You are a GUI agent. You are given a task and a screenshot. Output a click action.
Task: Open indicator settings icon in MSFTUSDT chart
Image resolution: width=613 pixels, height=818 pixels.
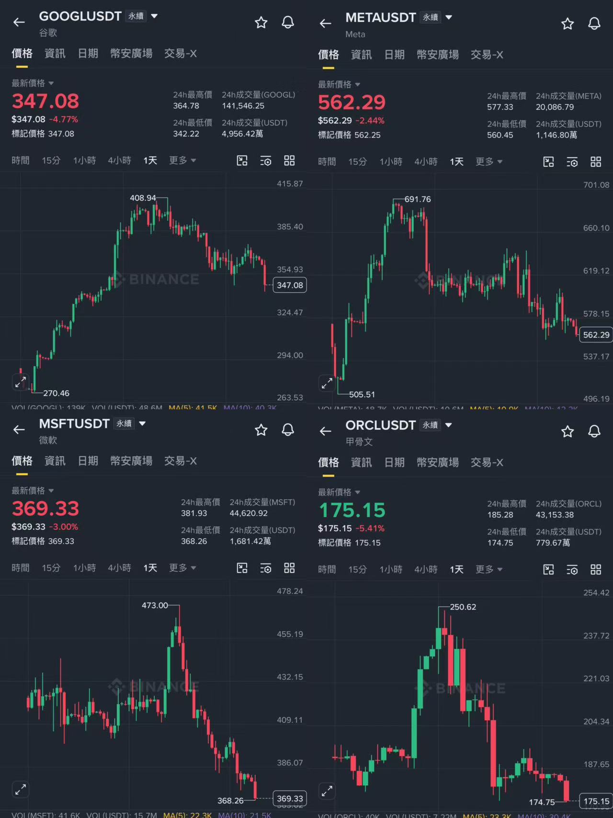tap(266, 568)
